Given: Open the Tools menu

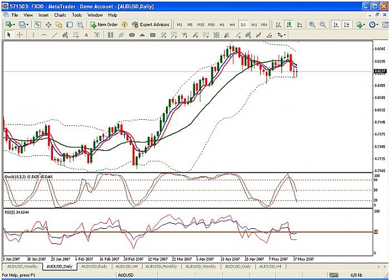Looking at the screenshot, I should [x=77, y=15].
